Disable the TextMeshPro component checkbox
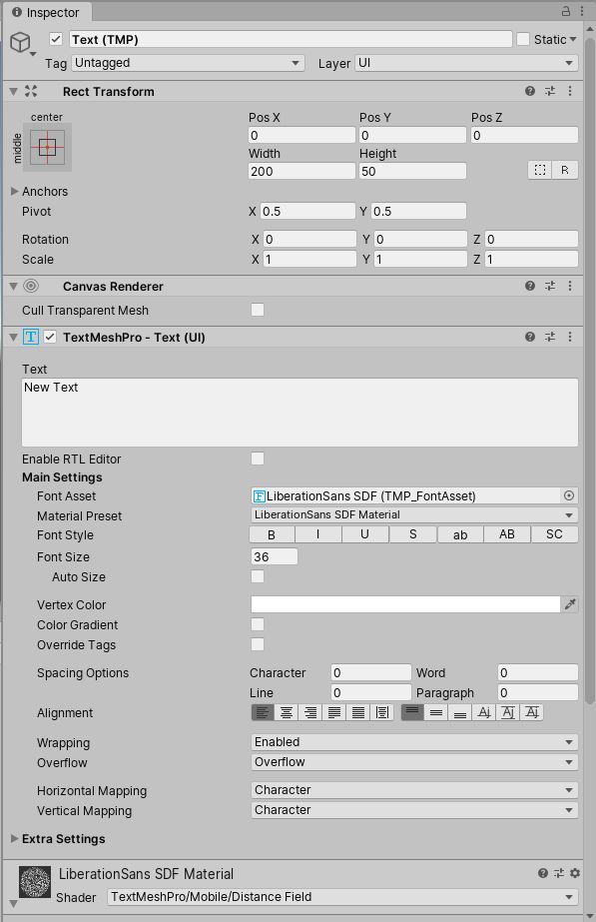Viewport: 596px width, 922px height. [x=50, y=337]
